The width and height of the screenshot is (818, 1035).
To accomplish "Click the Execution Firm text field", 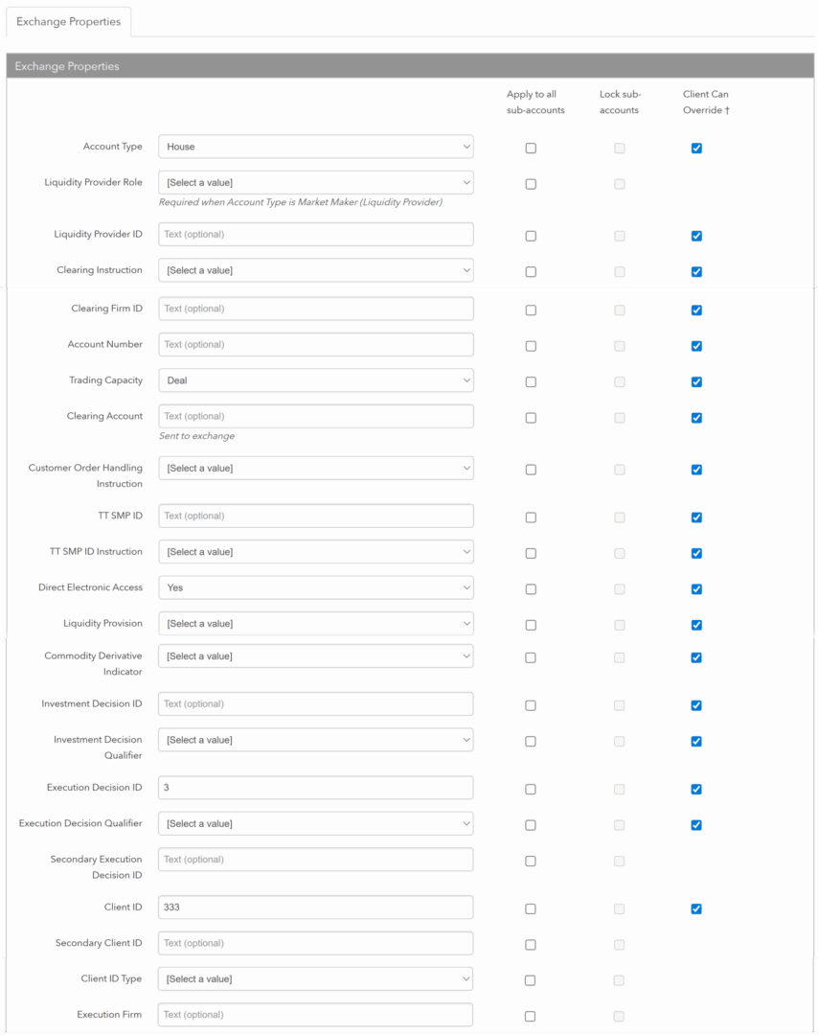I will point(315,1015).
